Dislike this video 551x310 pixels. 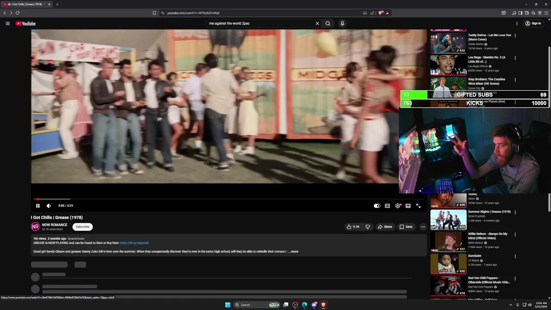coord(368,226)
